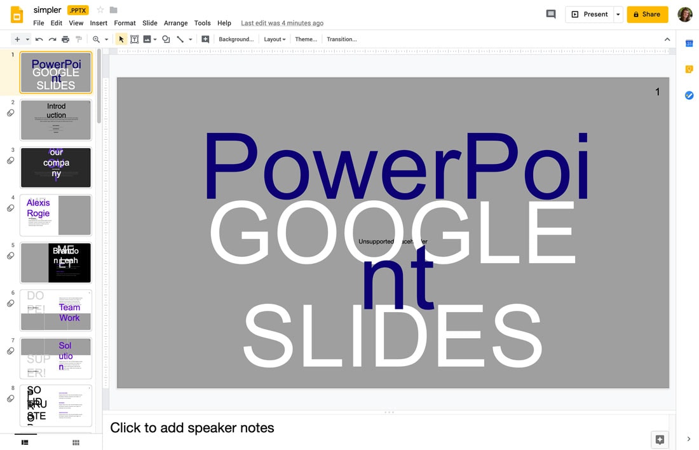Print the presentation
Viewport: 699px width, 450px height.
[x=65, y=39]
